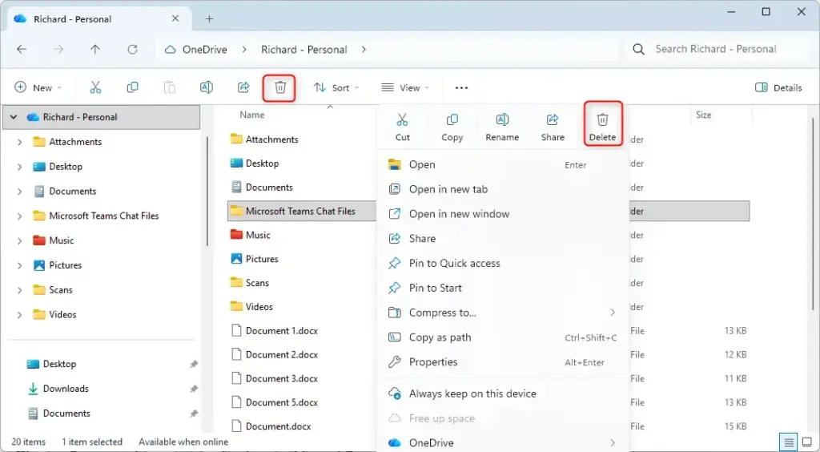The image size is (820, 452).
Task: Click OneDrive in the address breadcrumb
Action: click(204, 49)
